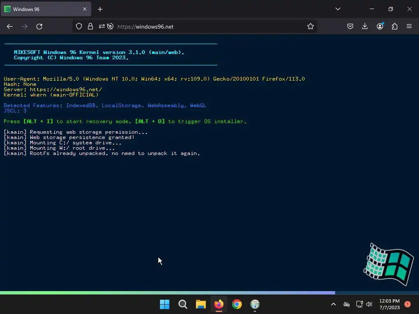
Task: Click the OneDrive cloud tray icon
Action: click(347, 304)
